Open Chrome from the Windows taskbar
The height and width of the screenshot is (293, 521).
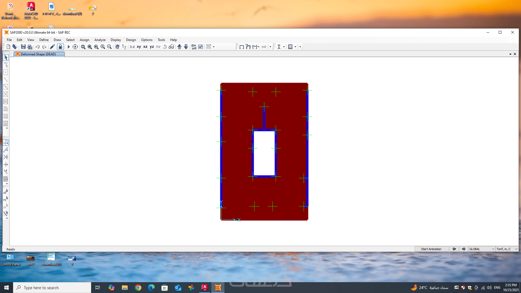[x=138, y=288]
